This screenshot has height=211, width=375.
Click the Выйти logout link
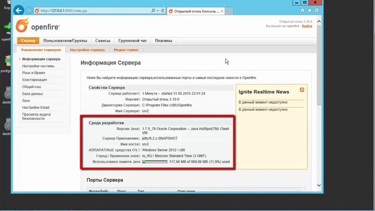307,26
